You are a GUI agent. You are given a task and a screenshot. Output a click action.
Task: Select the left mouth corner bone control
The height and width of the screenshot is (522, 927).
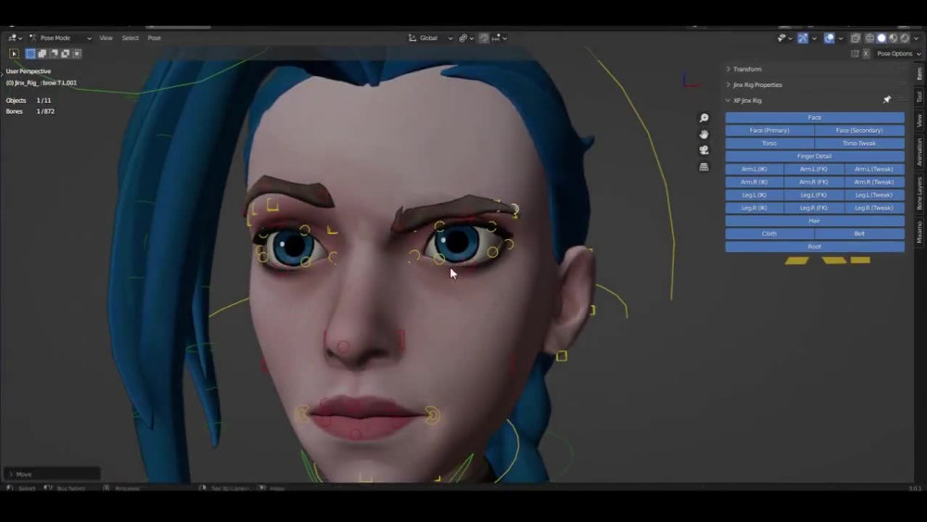[x=302, y=414]
